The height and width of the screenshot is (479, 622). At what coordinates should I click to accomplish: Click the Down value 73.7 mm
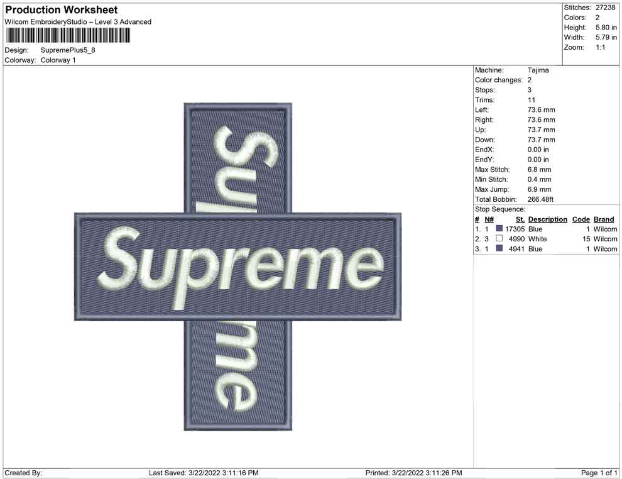(x=541, y=140)
